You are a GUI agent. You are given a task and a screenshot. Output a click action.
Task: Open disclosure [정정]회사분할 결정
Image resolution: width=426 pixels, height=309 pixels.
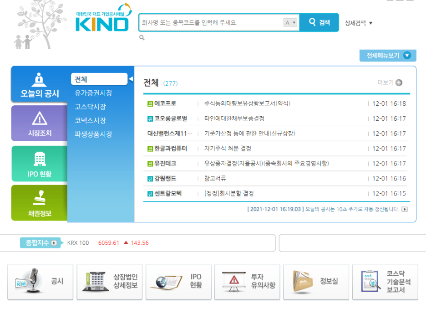pos(229,193)
